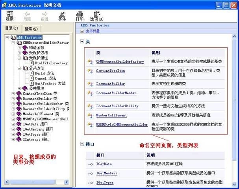This screenshot has width=239, height=189.
Task: Switch to the 搜索 (Search) tab
Action: pyautogui.click(x=31, y=28)
